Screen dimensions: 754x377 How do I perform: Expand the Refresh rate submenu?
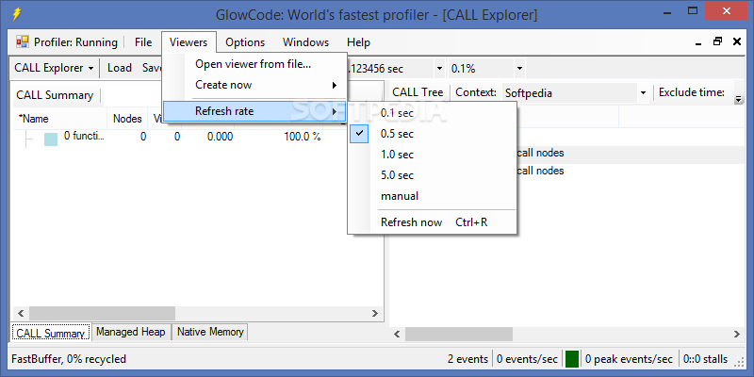pyautogui.click(x=254, y=111)
